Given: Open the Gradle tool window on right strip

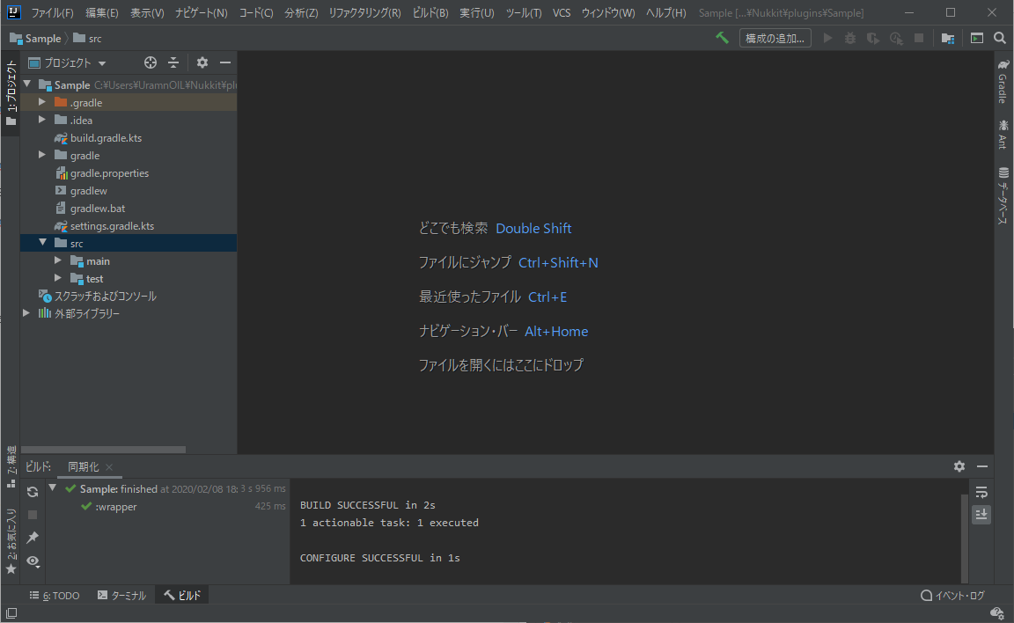Looking at the screenshot, I should click(1003, 81).
